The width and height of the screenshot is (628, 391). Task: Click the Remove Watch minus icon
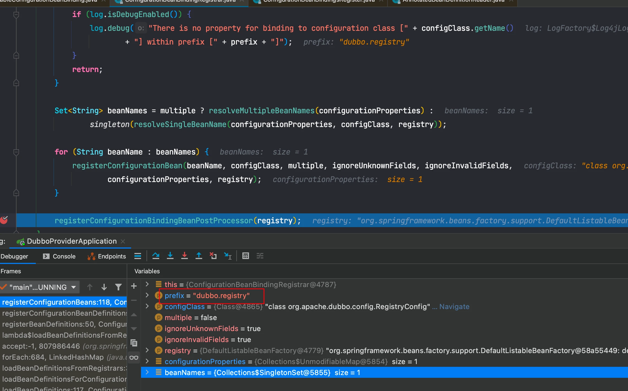coord(134,301)
